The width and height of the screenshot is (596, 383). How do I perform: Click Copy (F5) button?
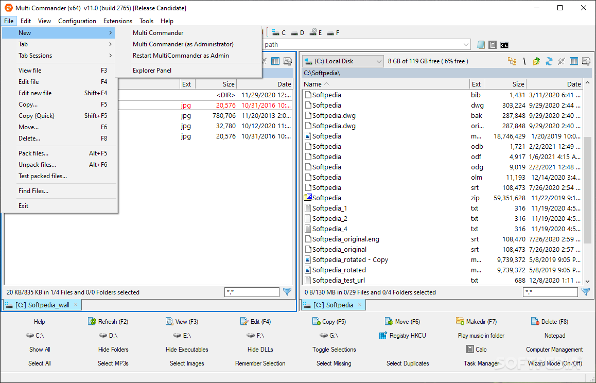pyautogui.click(x=329, y=322)
